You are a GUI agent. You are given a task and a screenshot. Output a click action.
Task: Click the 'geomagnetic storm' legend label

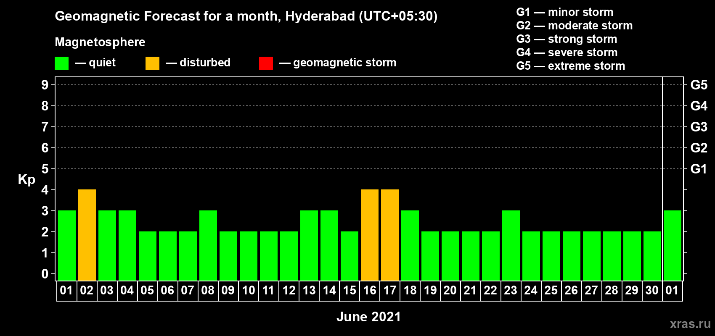(x=345, y=63)
